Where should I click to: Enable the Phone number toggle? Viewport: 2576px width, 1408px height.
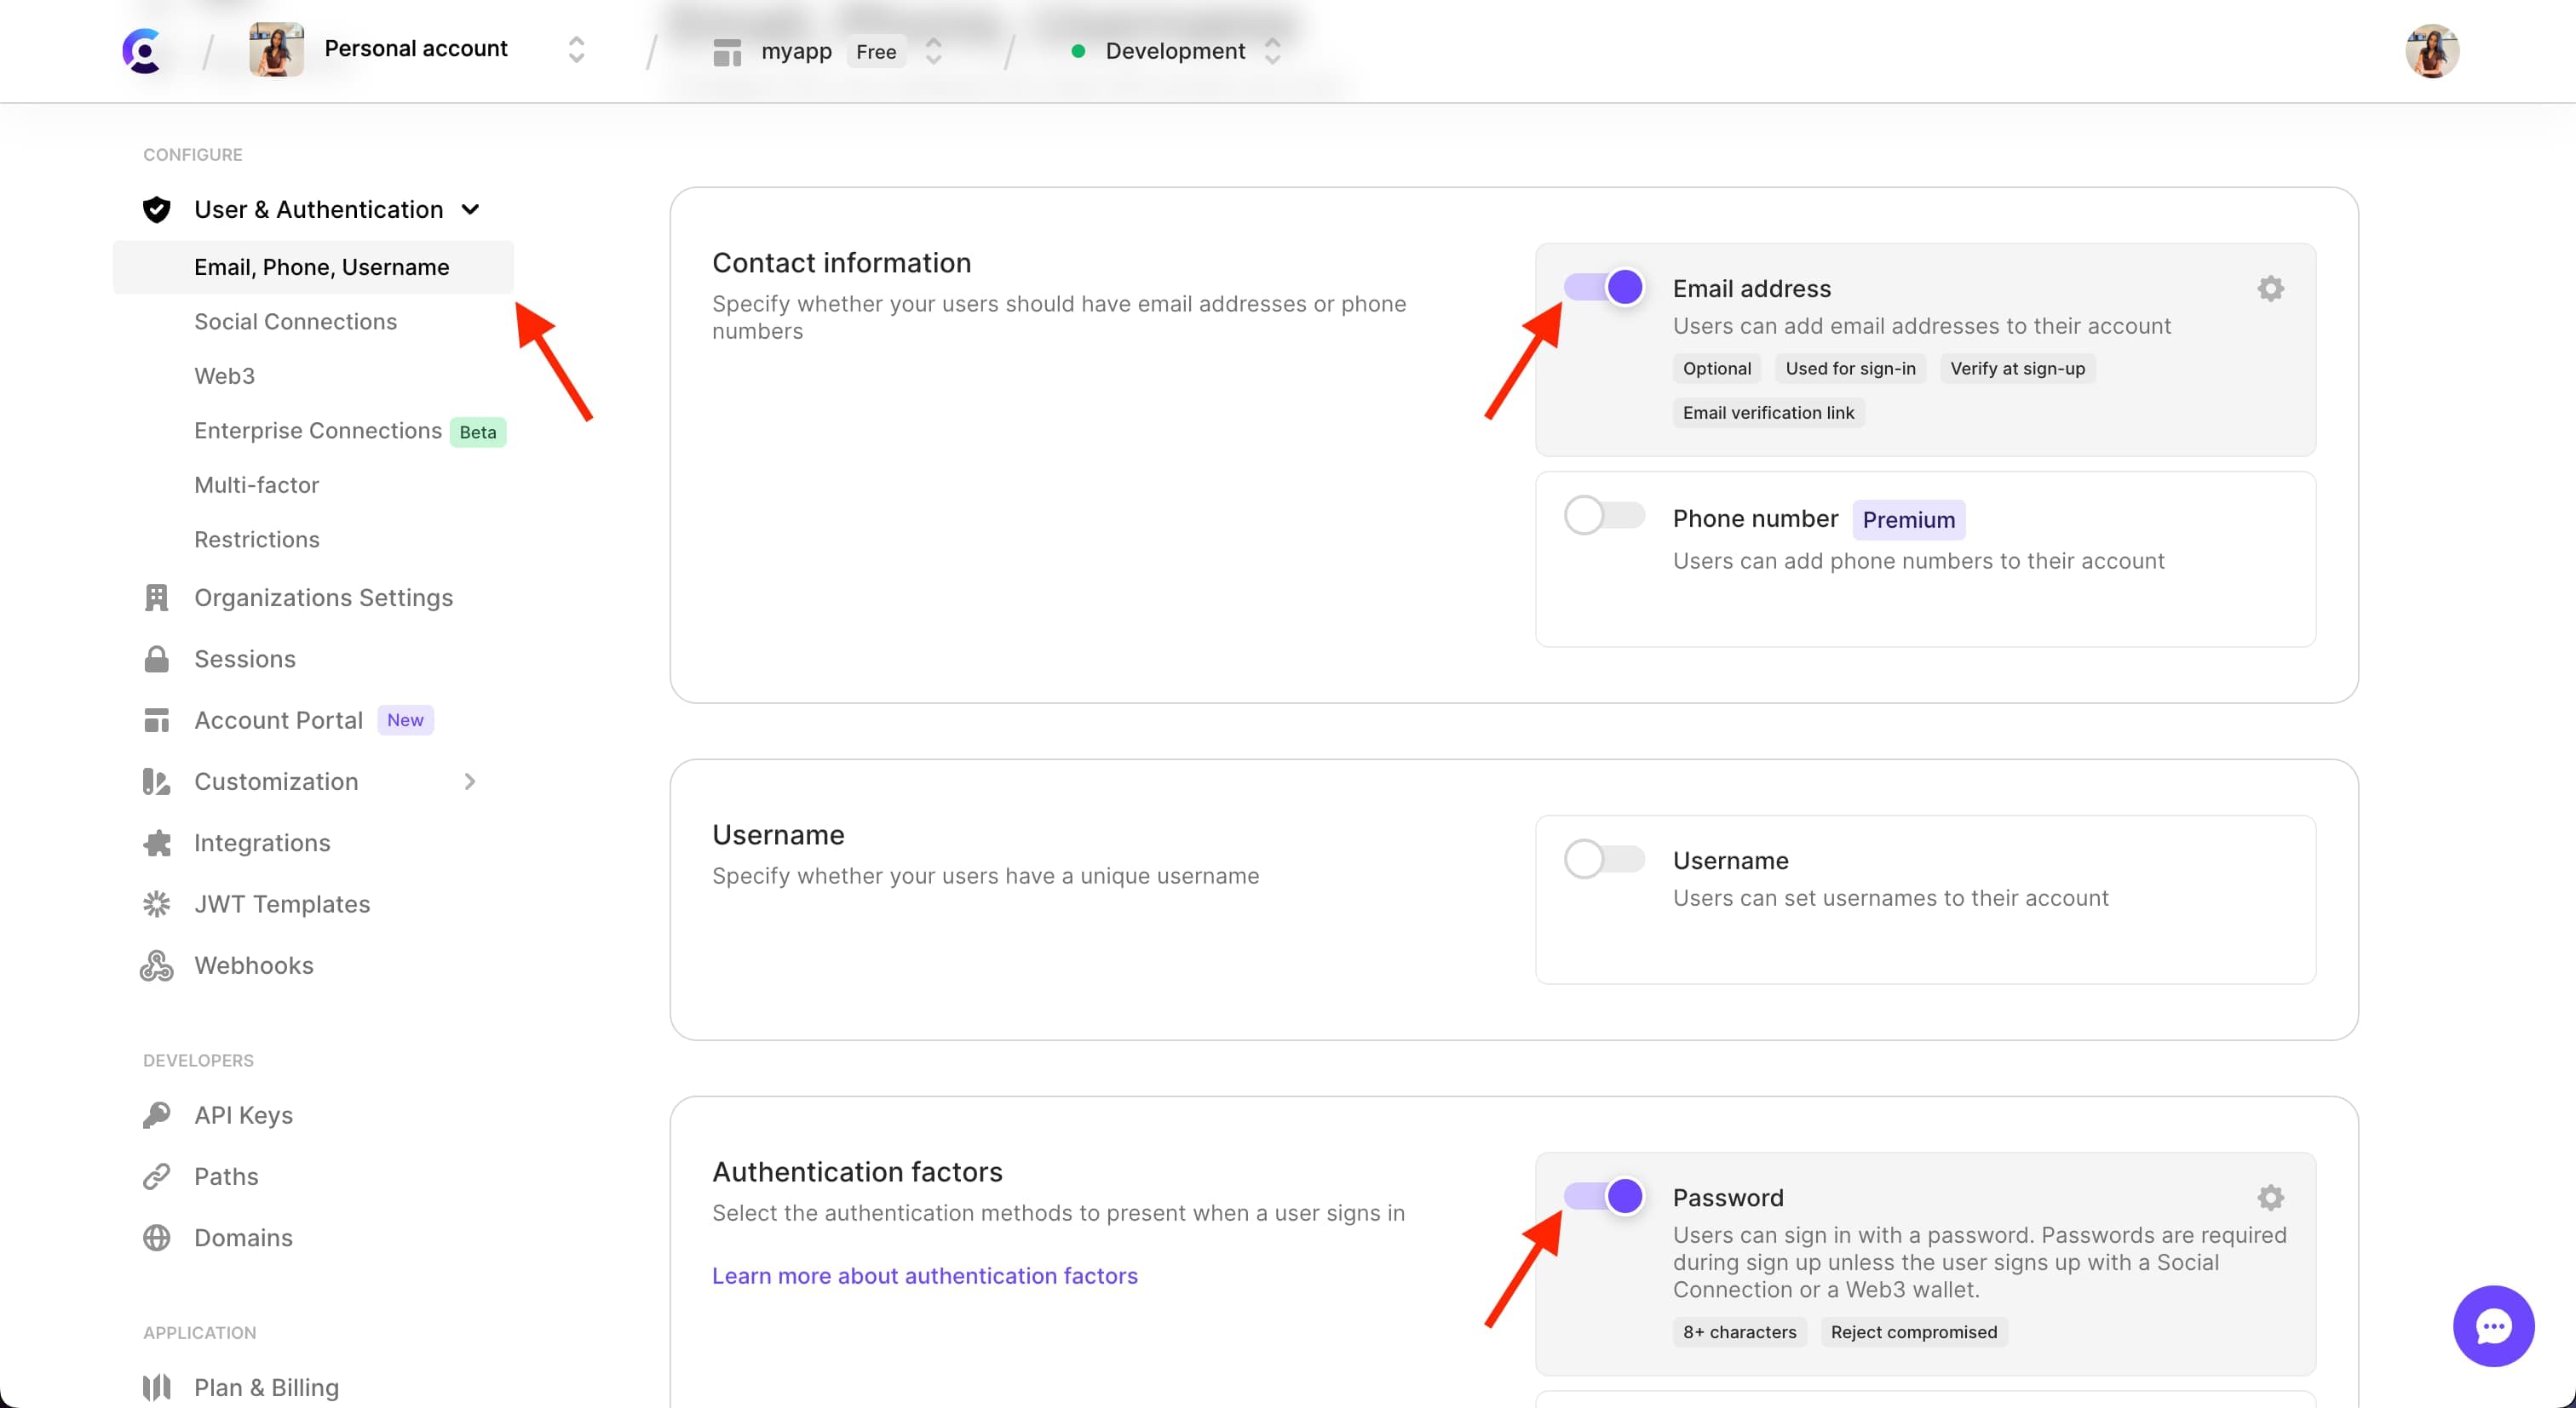1602,515
